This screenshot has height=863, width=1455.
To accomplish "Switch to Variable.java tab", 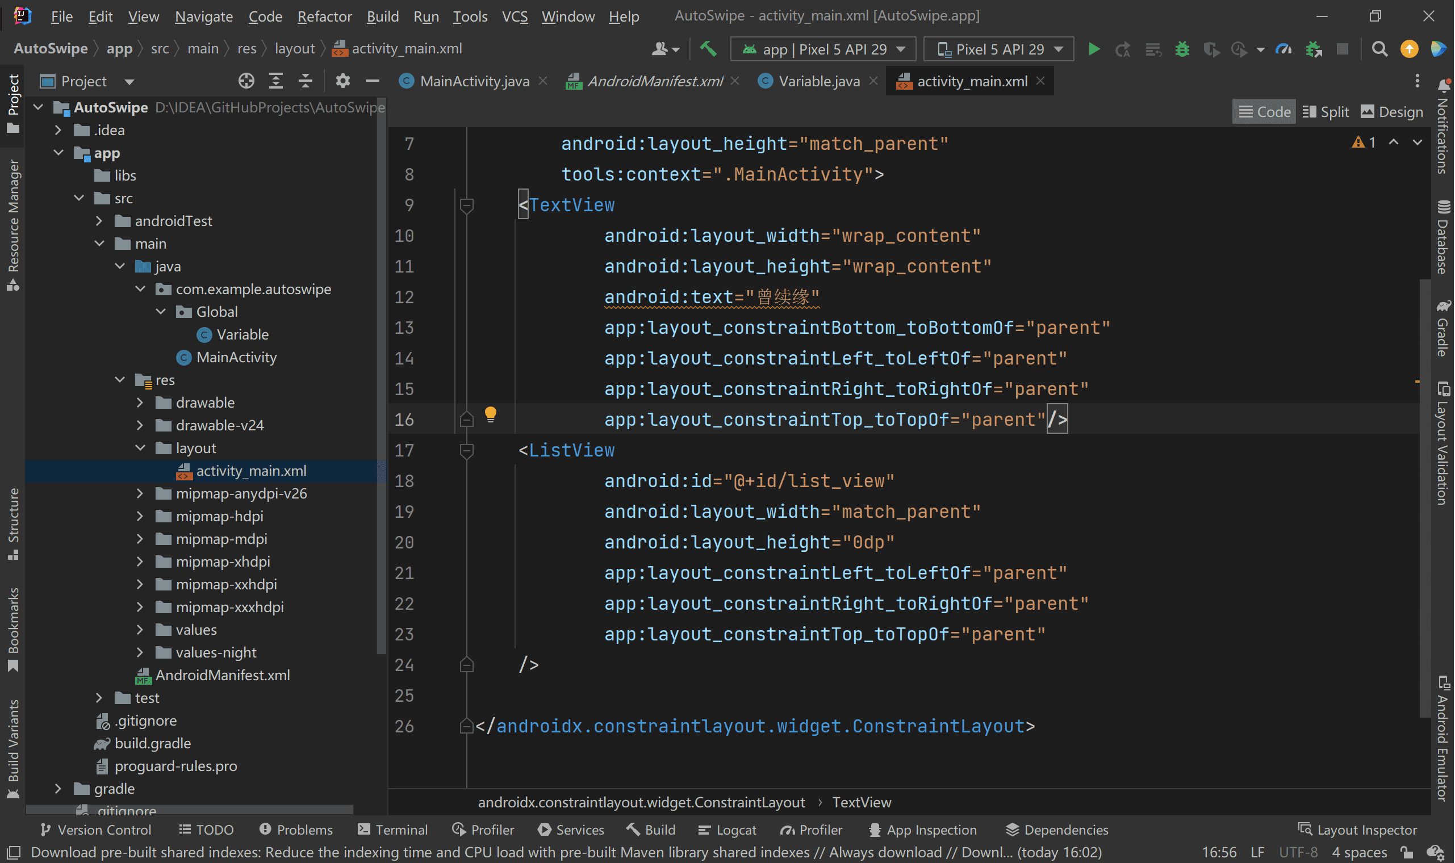I will (x=819, y=81).
